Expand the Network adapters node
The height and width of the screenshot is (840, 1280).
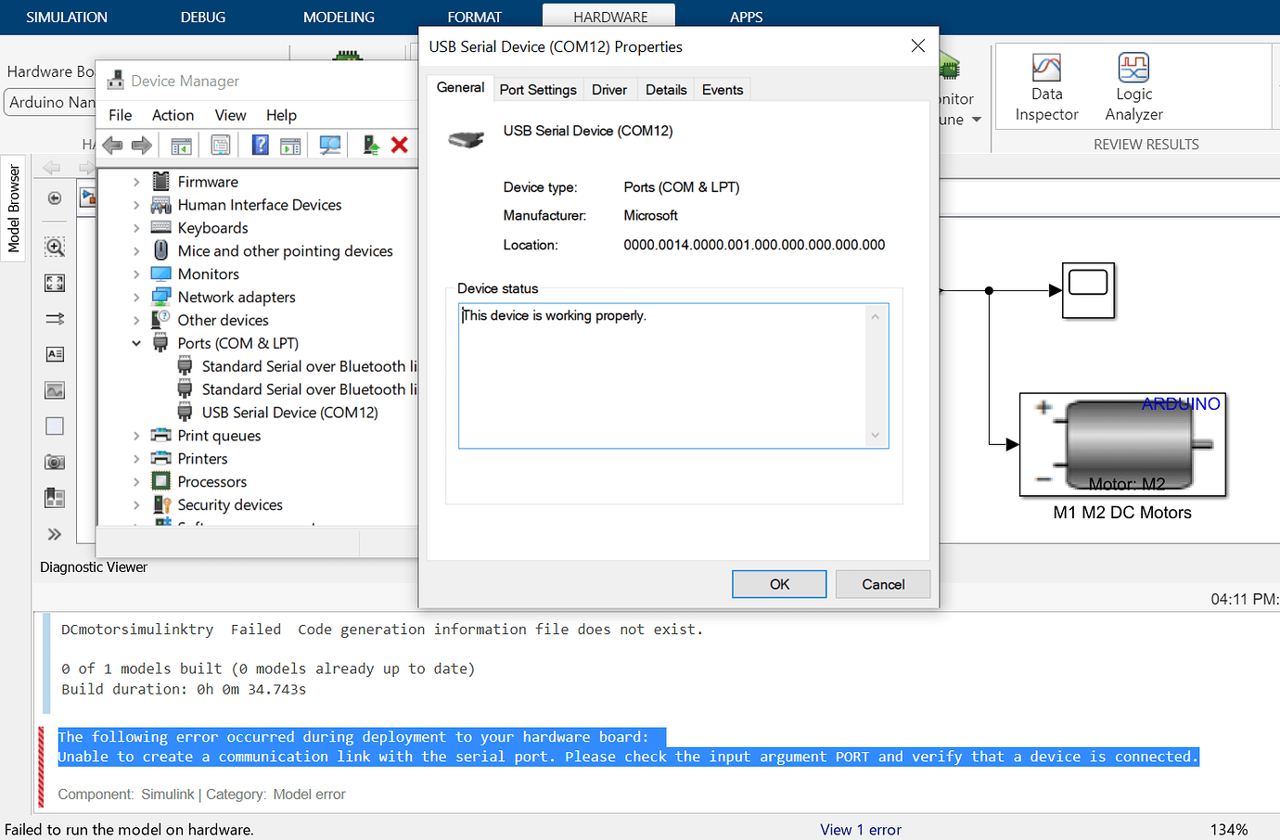click(137, 297)
